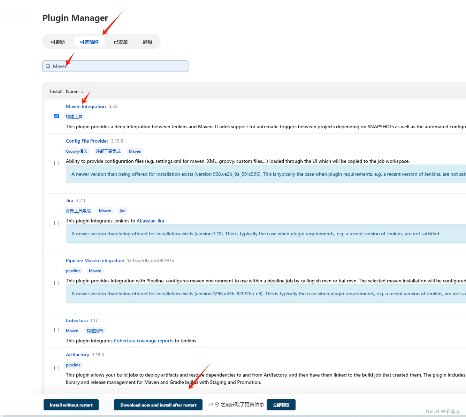Click Config File Provider newer version notice
The image size is (466, 417).
click(266, 174)
